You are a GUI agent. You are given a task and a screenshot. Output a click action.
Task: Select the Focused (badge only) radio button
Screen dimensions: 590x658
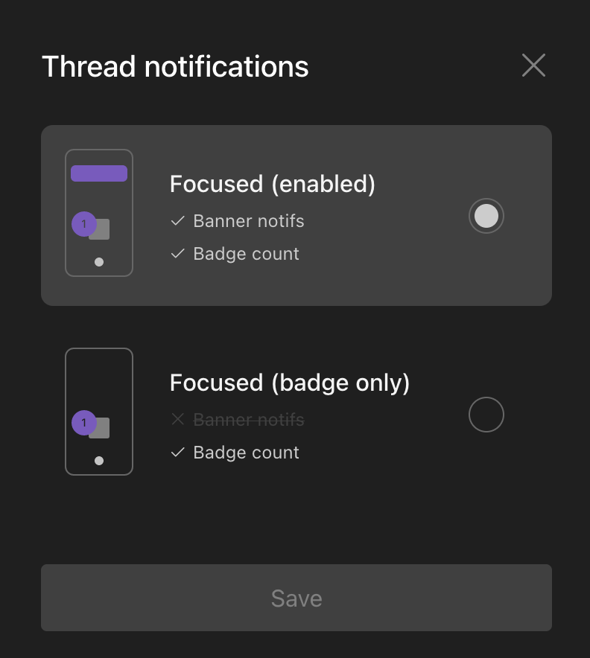pos(486,415)
